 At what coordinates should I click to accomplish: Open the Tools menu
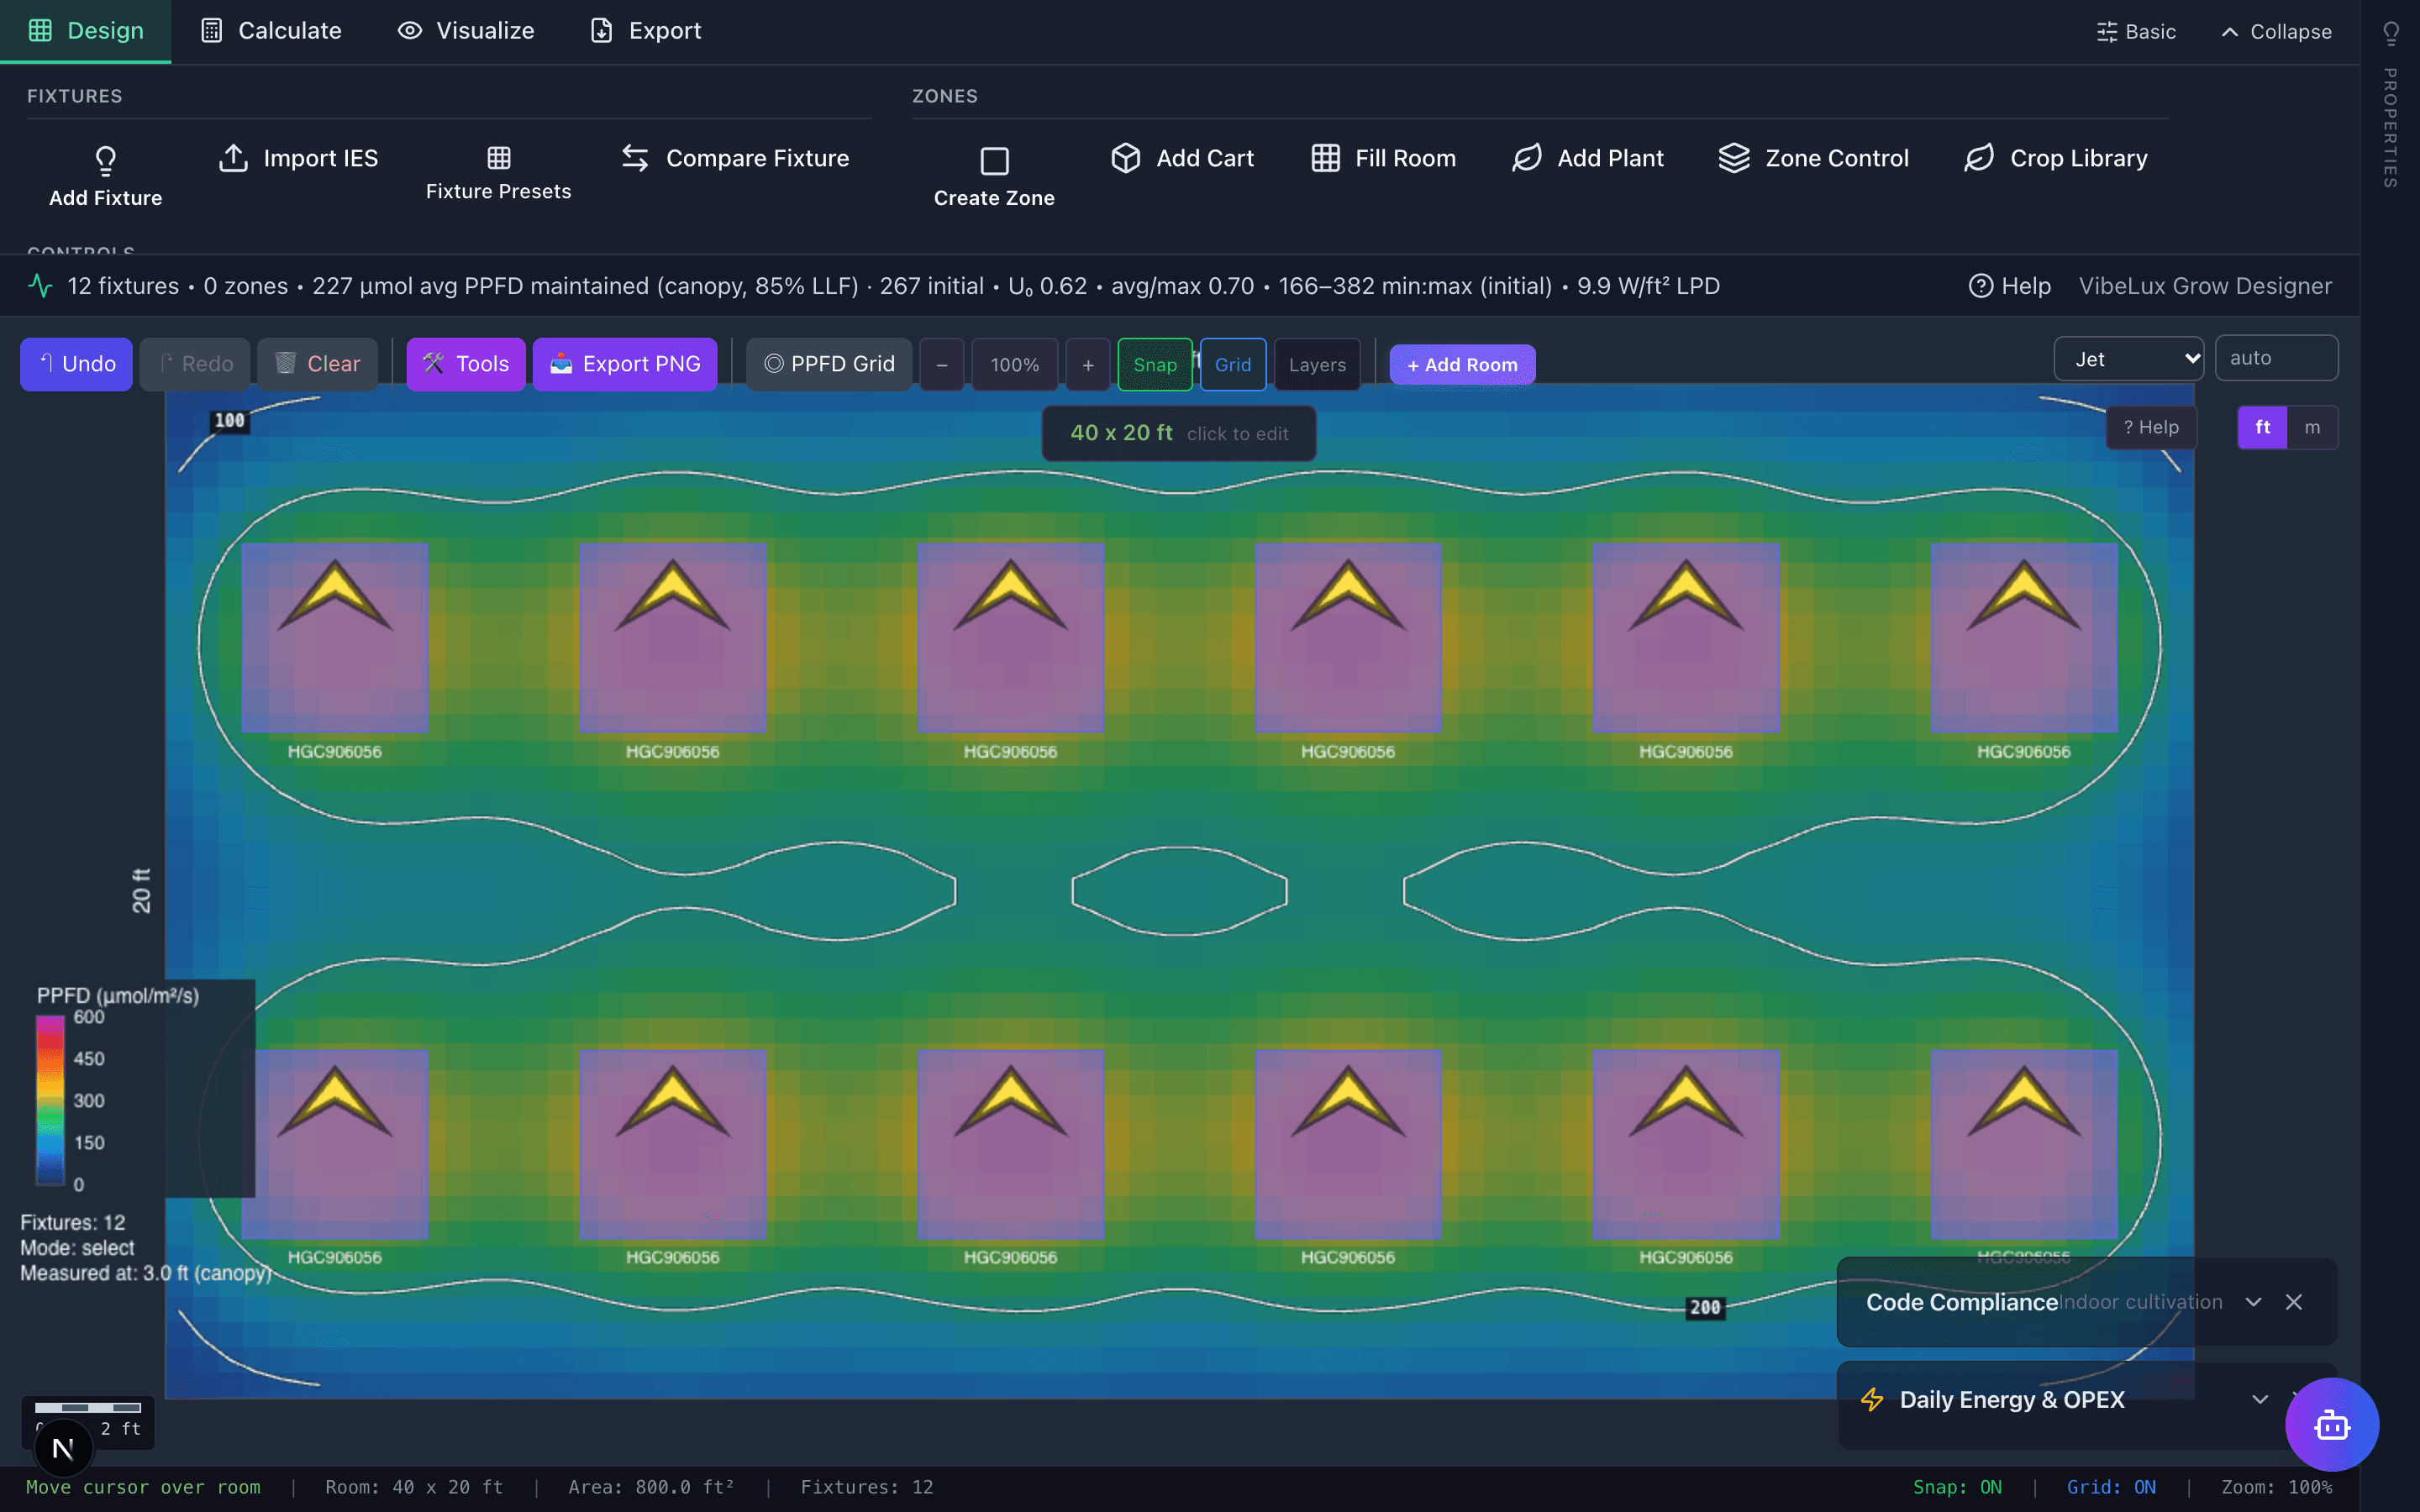point(465,364)
